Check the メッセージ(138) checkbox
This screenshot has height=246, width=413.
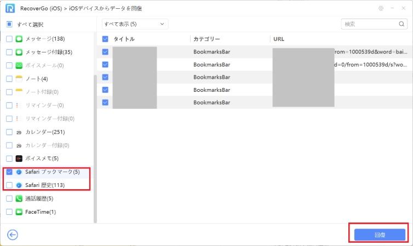pyautogui.click(x=9, y=39)
